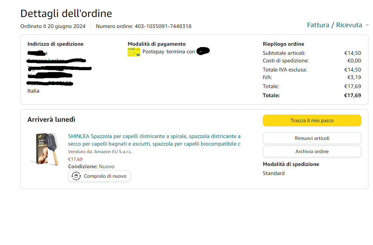
Task: Click the Dettagli dell'ordine heading
Action: pos(66,14)
